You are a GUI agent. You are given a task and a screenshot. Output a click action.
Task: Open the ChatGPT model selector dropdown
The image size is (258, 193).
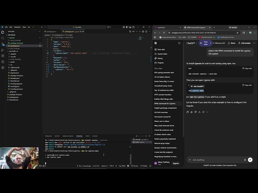coord(192,43)
